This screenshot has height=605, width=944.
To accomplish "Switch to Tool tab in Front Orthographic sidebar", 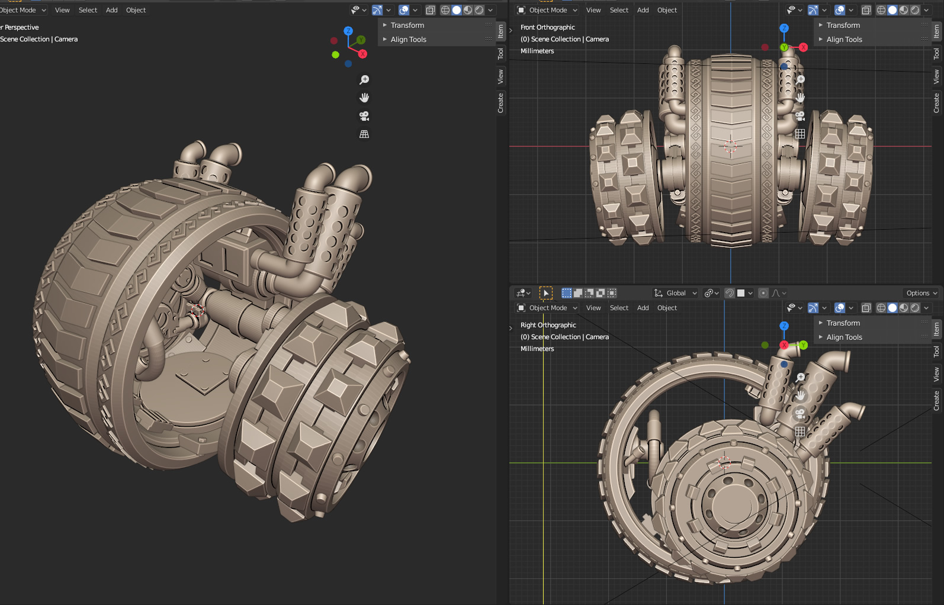I will coord(936,54).
